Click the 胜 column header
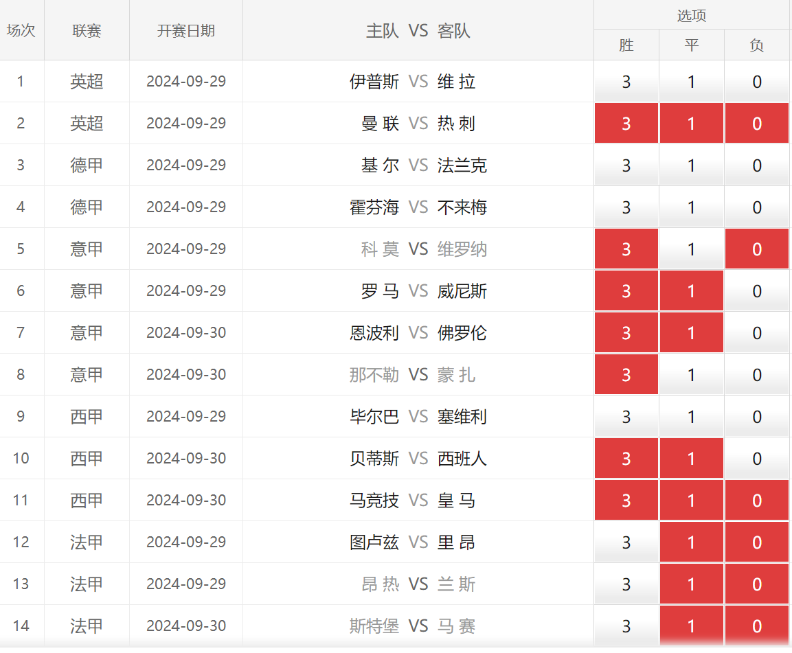 (x=626, y=45)
